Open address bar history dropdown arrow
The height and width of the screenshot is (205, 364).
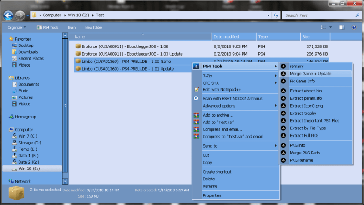[268, 15]
